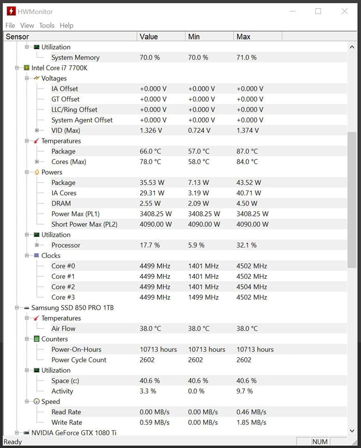
Task: Collapse the Clocks group
Action: pyautogui.click(x=27, y=255)
